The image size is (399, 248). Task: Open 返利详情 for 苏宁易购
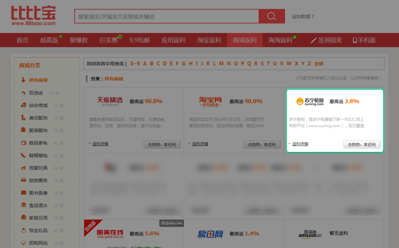click(x=300, y=144)
